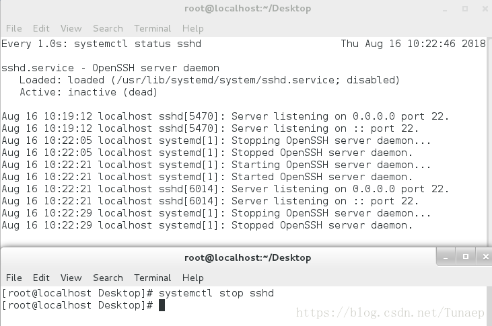Click the timestamp 'Thu Aug 16 10:22:46 2018'
This screenshot has width=492, height=326.
pyautogui.click(x=413, y=44)
